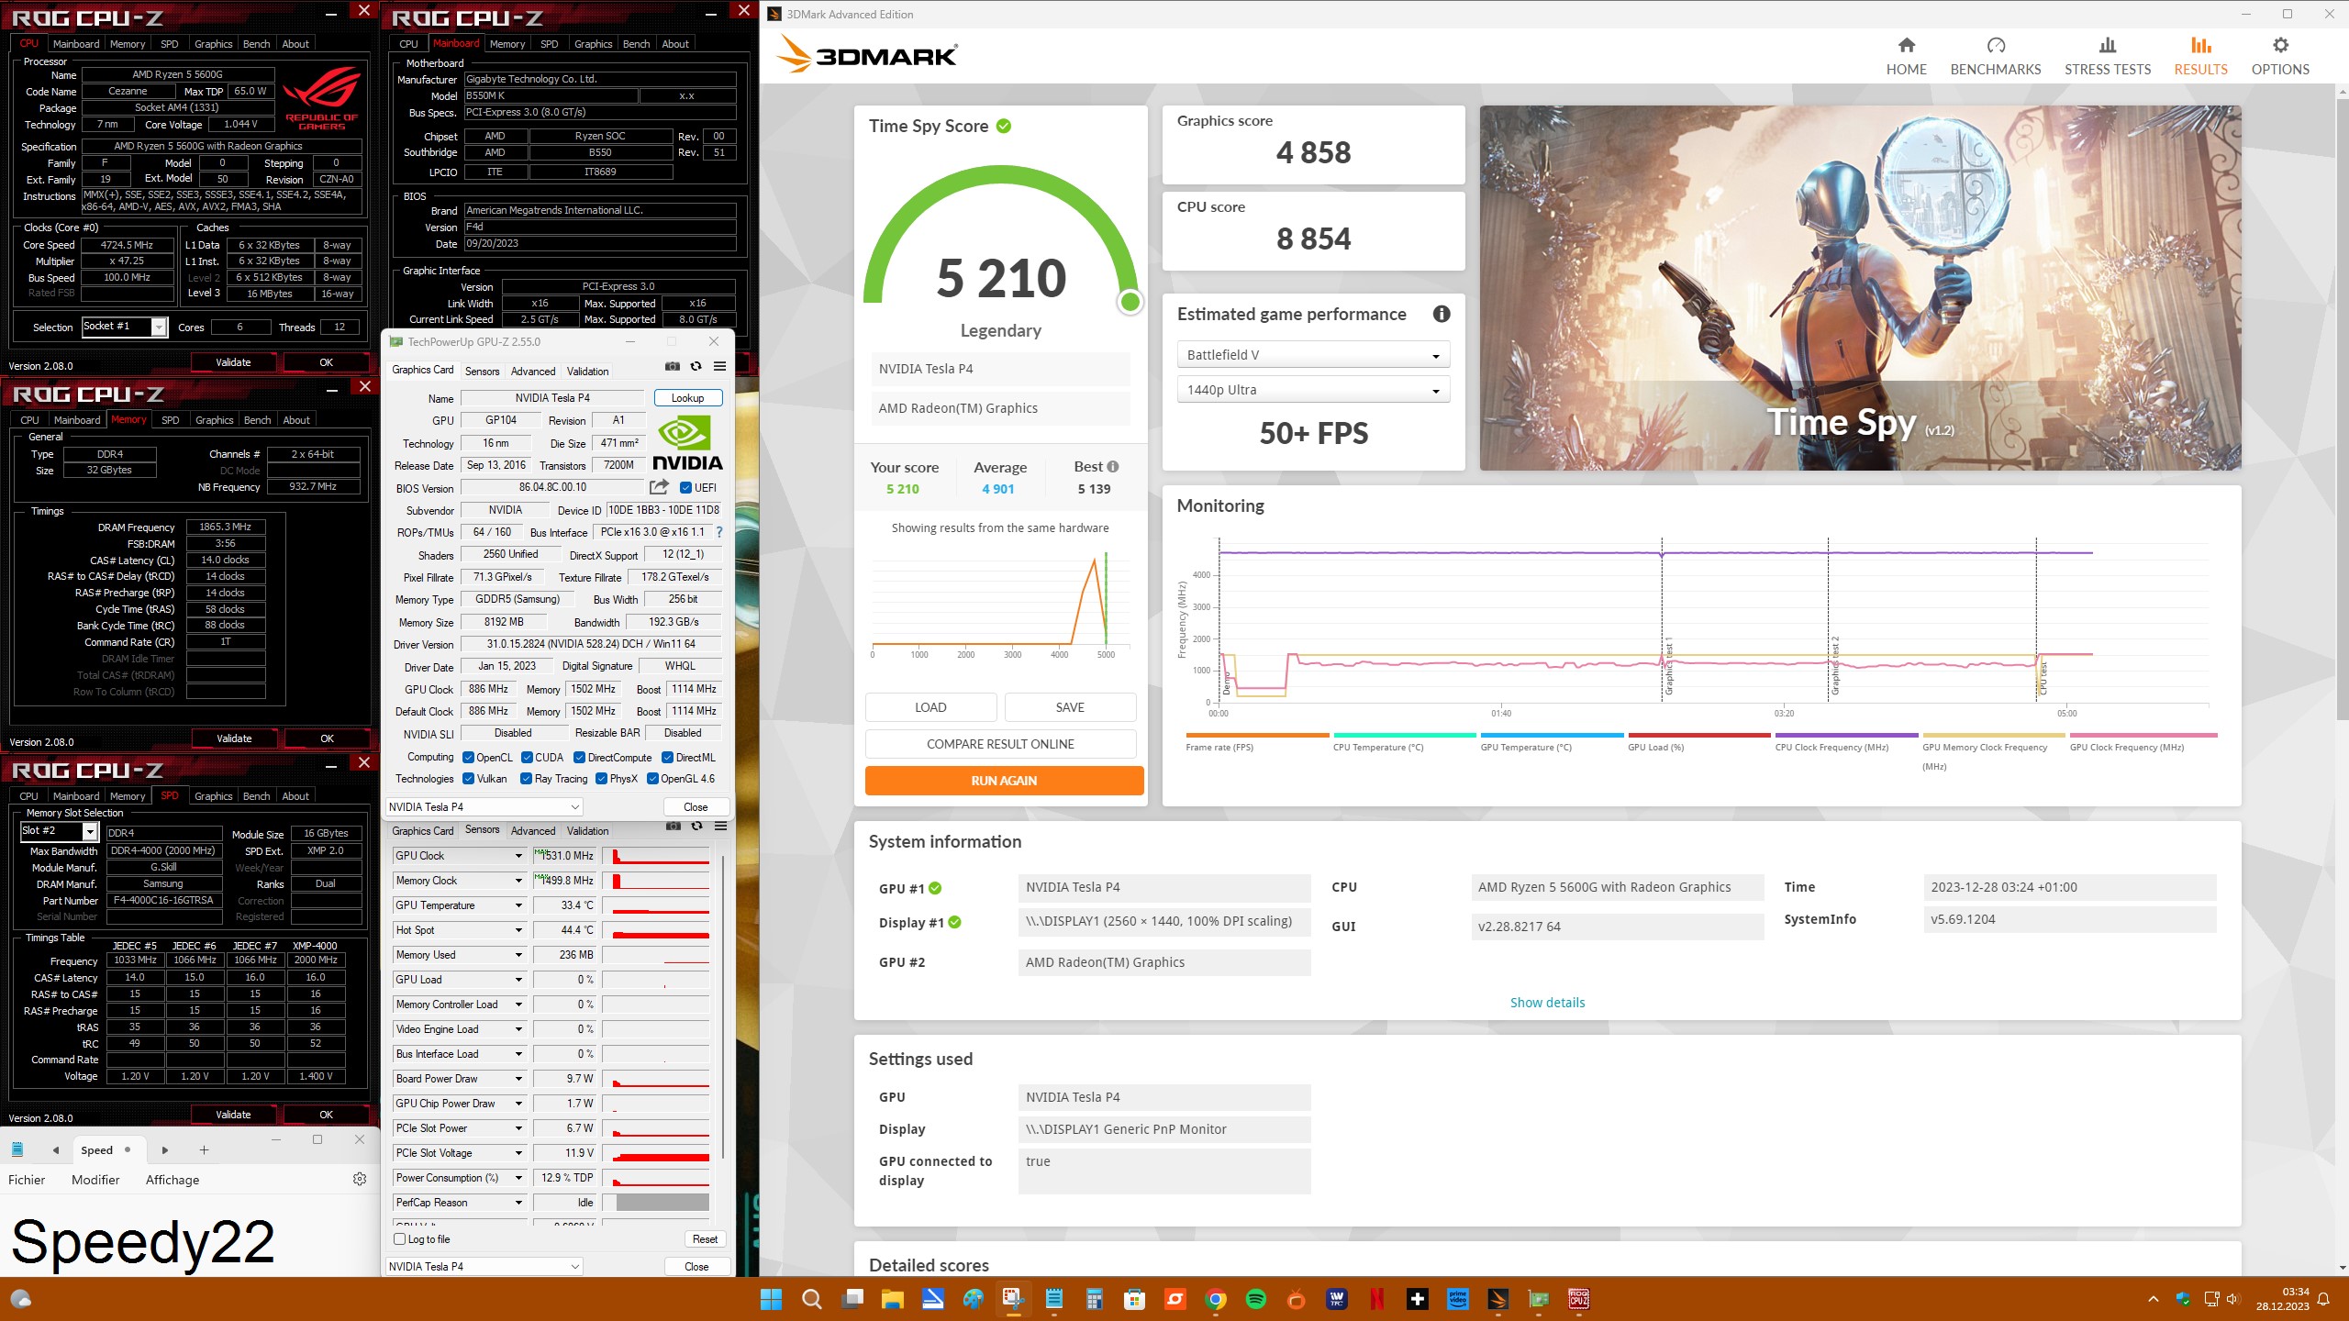2349x1321 pixels.
Task: Click COMPARE RESULT ONLINE button
Action: tap(1000, 744)
